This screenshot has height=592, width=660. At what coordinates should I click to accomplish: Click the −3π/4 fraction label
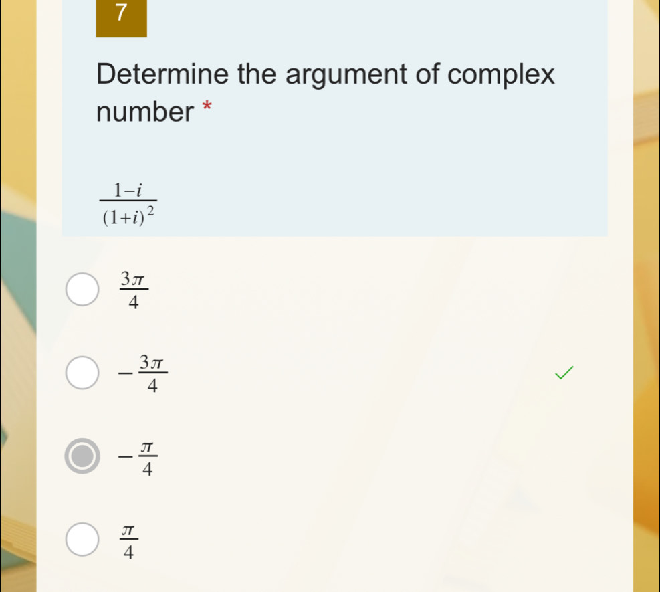(143, 373)
